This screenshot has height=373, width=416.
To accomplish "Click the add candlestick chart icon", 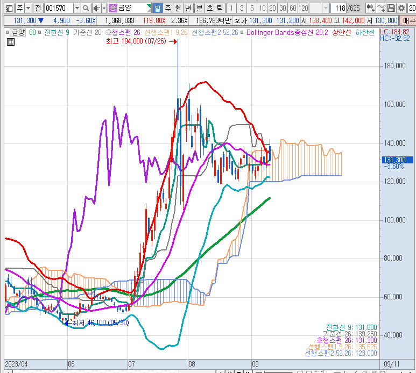I will pyautogui.click(x=370, y=9).
